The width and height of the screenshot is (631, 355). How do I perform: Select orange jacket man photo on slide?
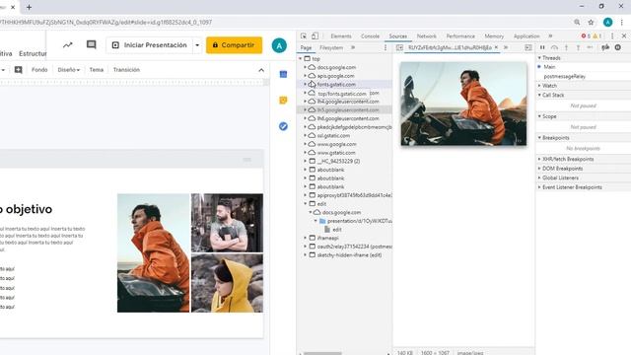pyautogui.click(x=154, y=252)
